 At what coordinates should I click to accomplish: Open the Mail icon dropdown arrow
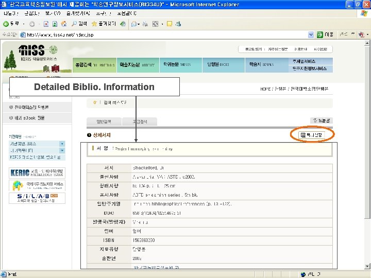139,24
